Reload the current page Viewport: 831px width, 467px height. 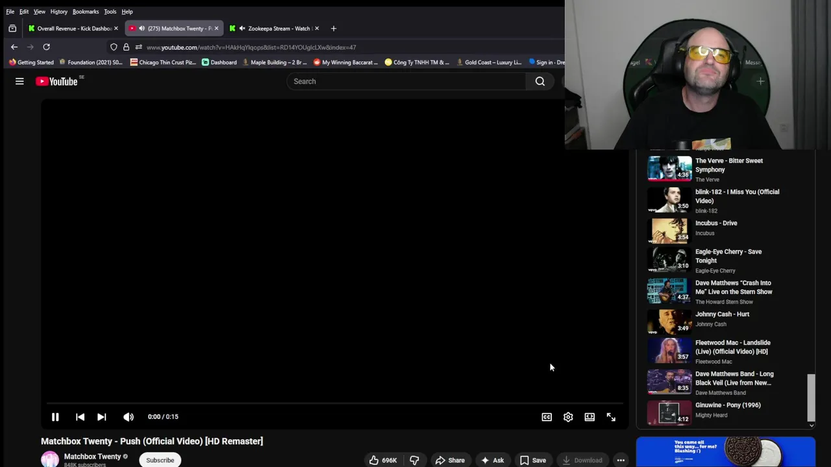46,47
